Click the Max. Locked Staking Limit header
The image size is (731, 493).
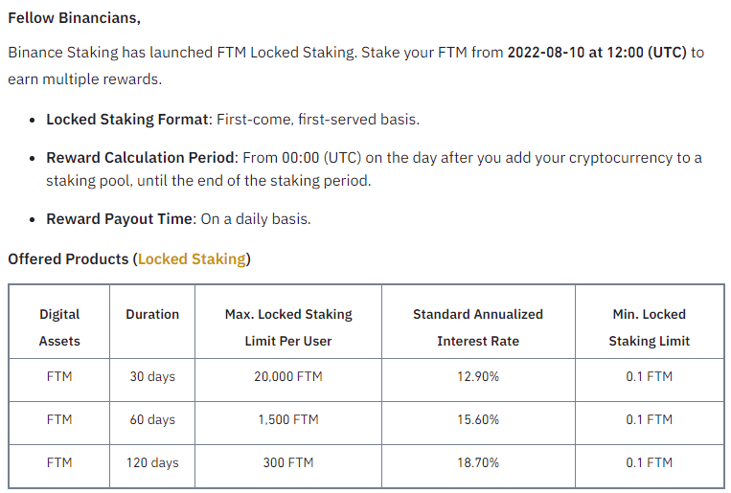288,326
